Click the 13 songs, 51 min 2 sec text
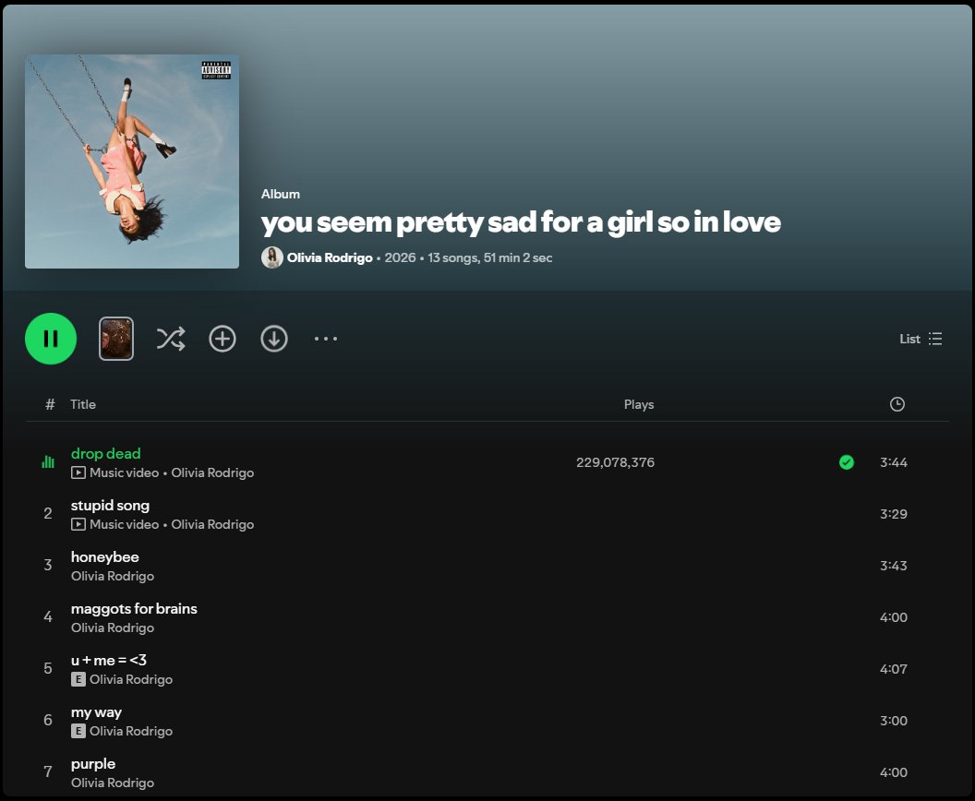This screenshot has height=801, width=975. click(490, 257)
